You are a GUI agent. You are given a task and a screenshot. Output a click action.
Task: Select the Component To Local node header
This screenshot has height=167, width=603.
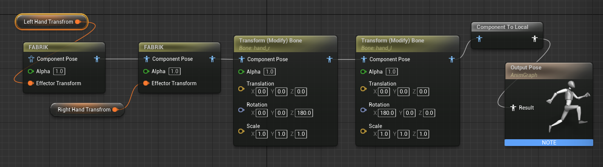point(507,27)
